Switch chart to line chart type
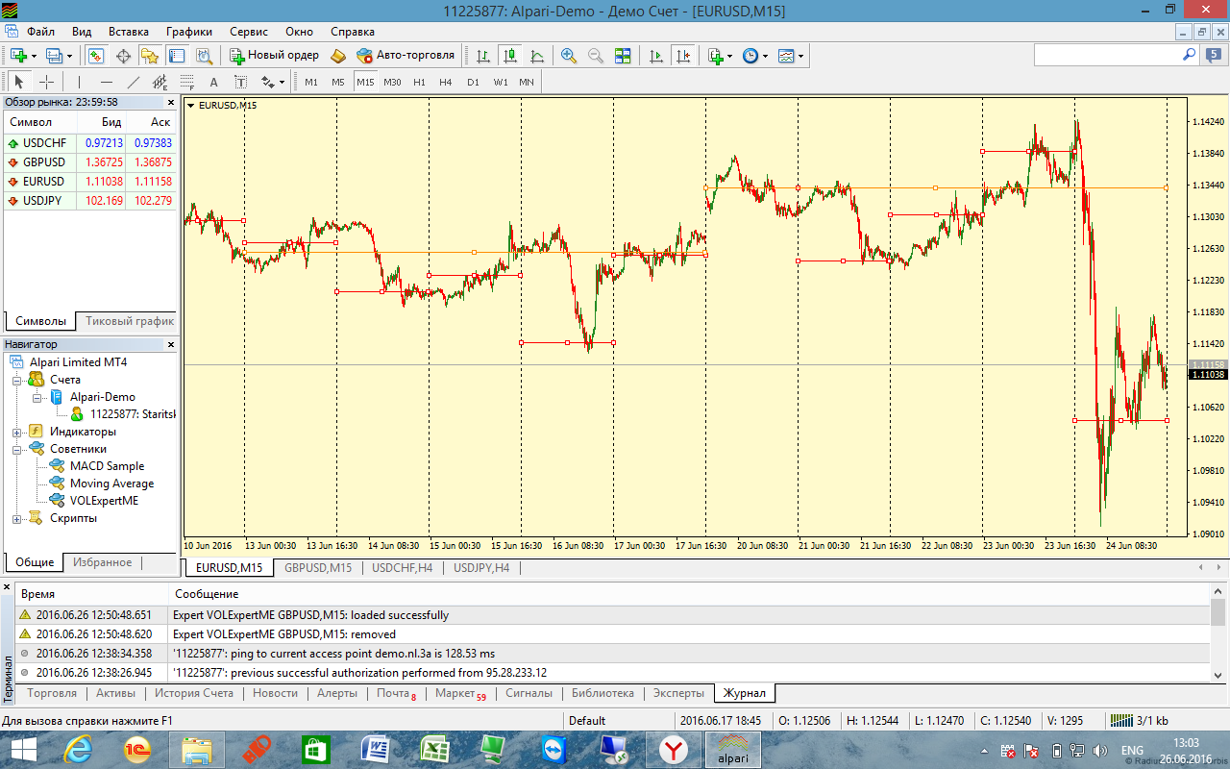Screen dimensions: 1230x769 [537, 56]
